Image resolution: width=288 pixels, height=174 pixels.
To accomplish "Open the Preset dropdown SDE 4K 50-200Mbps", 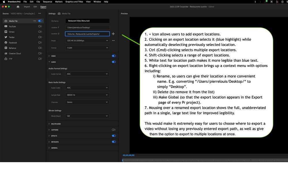I will tap(87, 40).
